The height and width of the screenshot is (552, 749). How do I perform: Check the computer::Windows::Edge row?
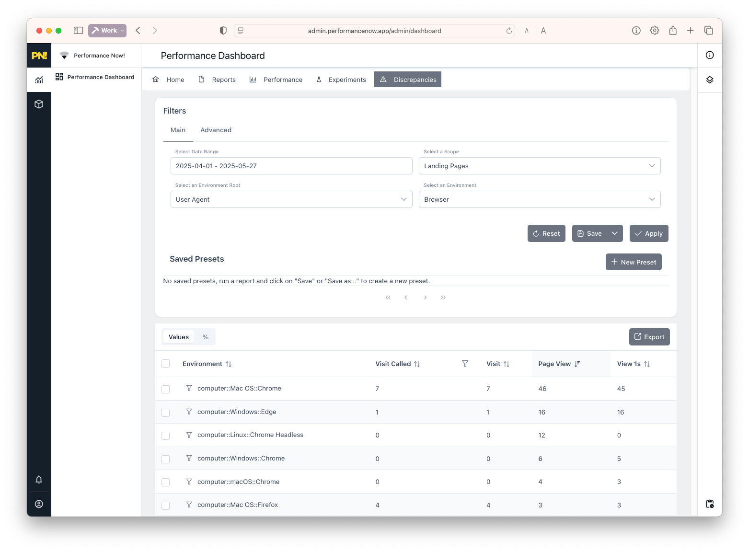click(x=166, y=413)
